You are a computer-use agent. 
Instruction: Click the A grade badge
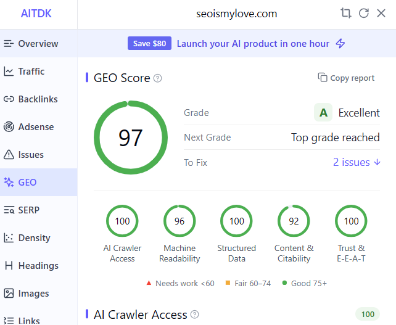pos(323,113)
